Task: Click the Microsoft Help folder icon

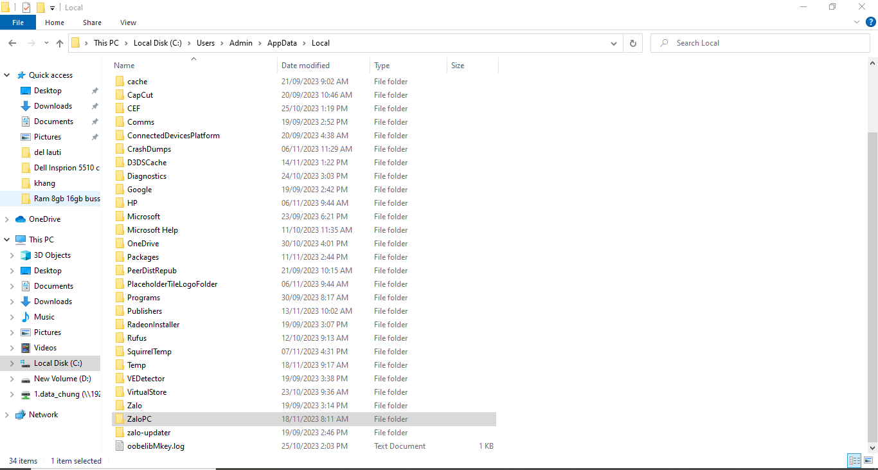Action: click(x=120, y=230)
